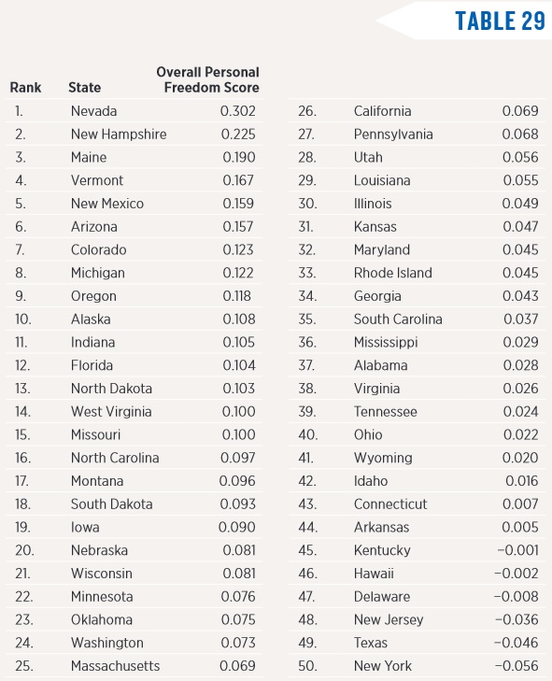Click Pennsylvania's score 0.068
Screen dimensions: 552x681
coord(520,135)
